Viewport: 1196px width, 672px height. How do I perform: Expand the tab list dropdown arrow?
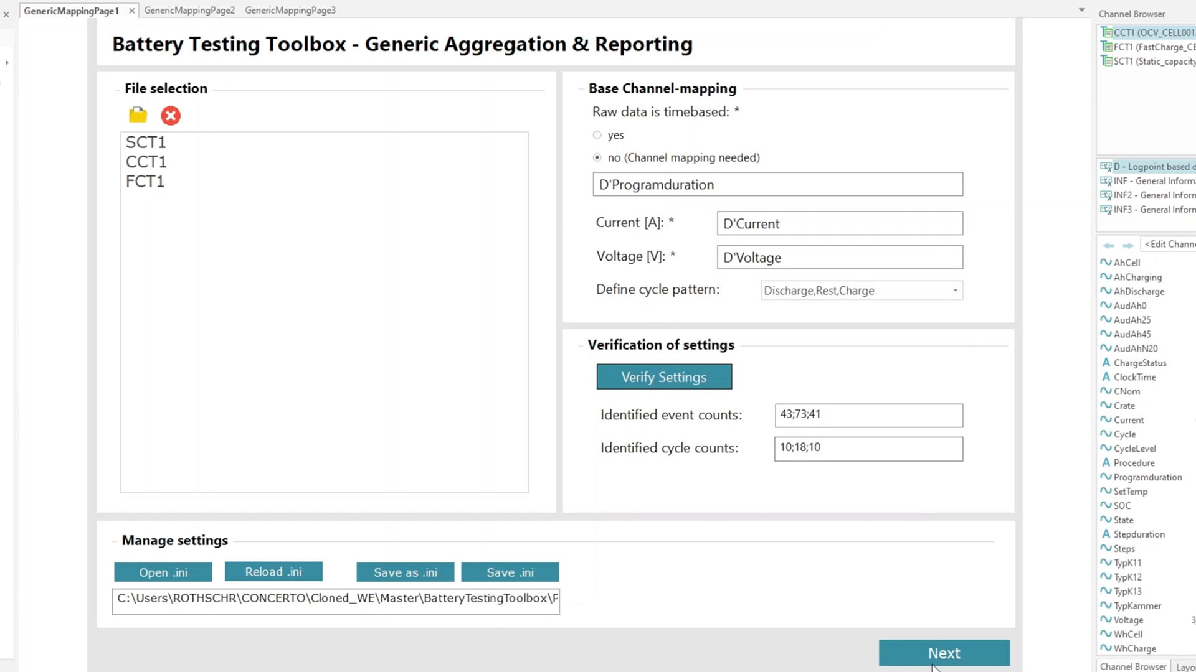pyautogui.click(x=1082, y=10)
